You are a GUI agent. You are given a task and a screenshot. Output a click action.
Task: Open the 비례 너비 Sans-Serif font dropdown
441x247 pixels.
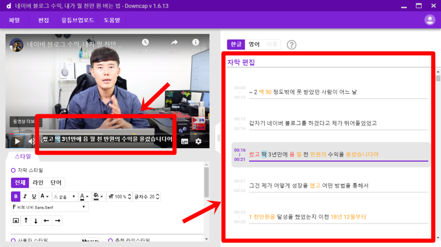click(x=49, y=207)
